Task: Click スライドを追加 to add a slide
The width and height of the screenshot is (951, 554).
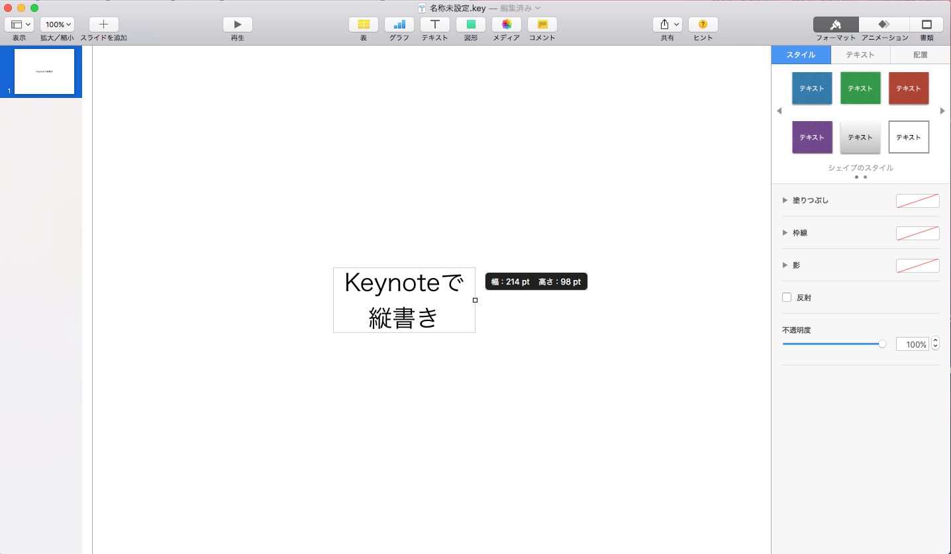Action: 103,24
